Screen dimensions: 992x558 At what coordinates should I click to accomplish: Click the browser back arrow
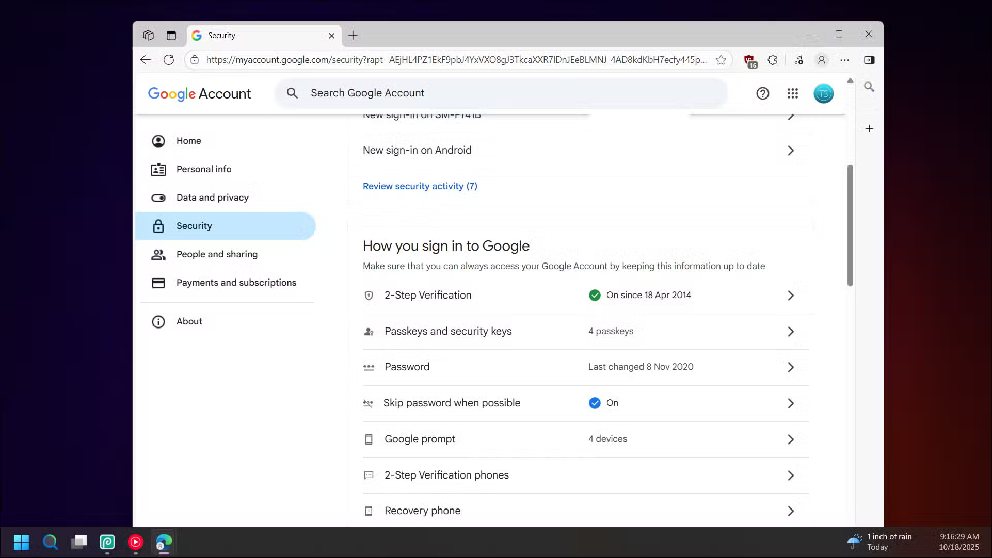coord(146,60)
